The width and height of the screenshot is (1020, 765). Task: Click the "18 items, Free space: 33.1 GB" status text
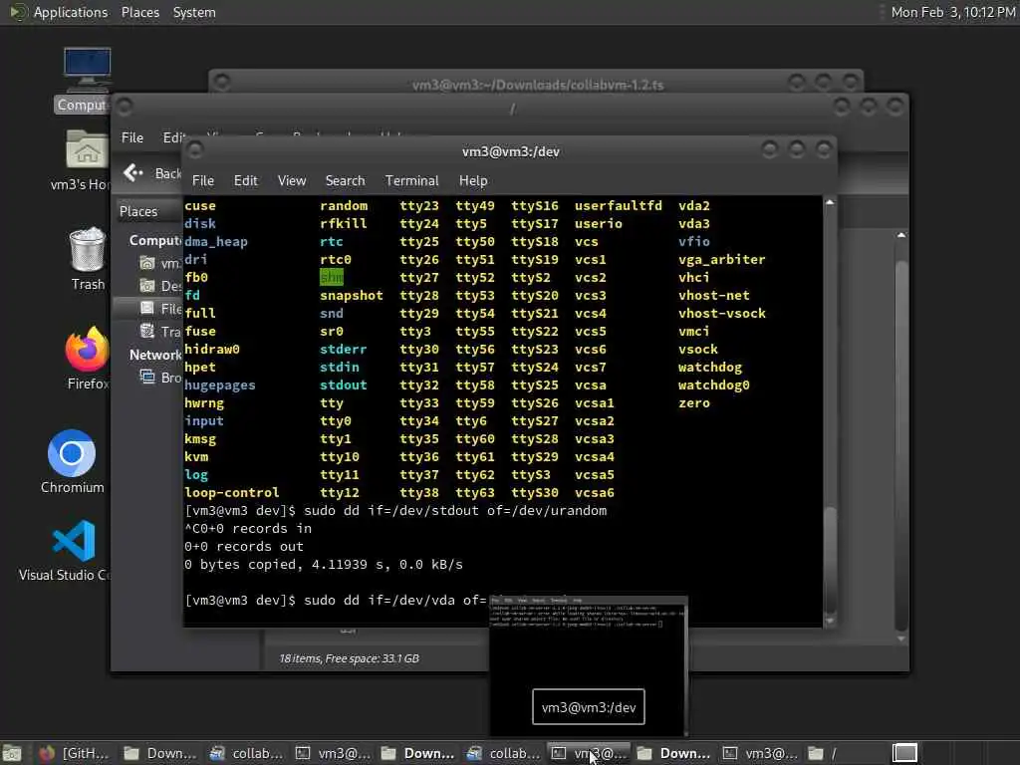pos(349,658)
